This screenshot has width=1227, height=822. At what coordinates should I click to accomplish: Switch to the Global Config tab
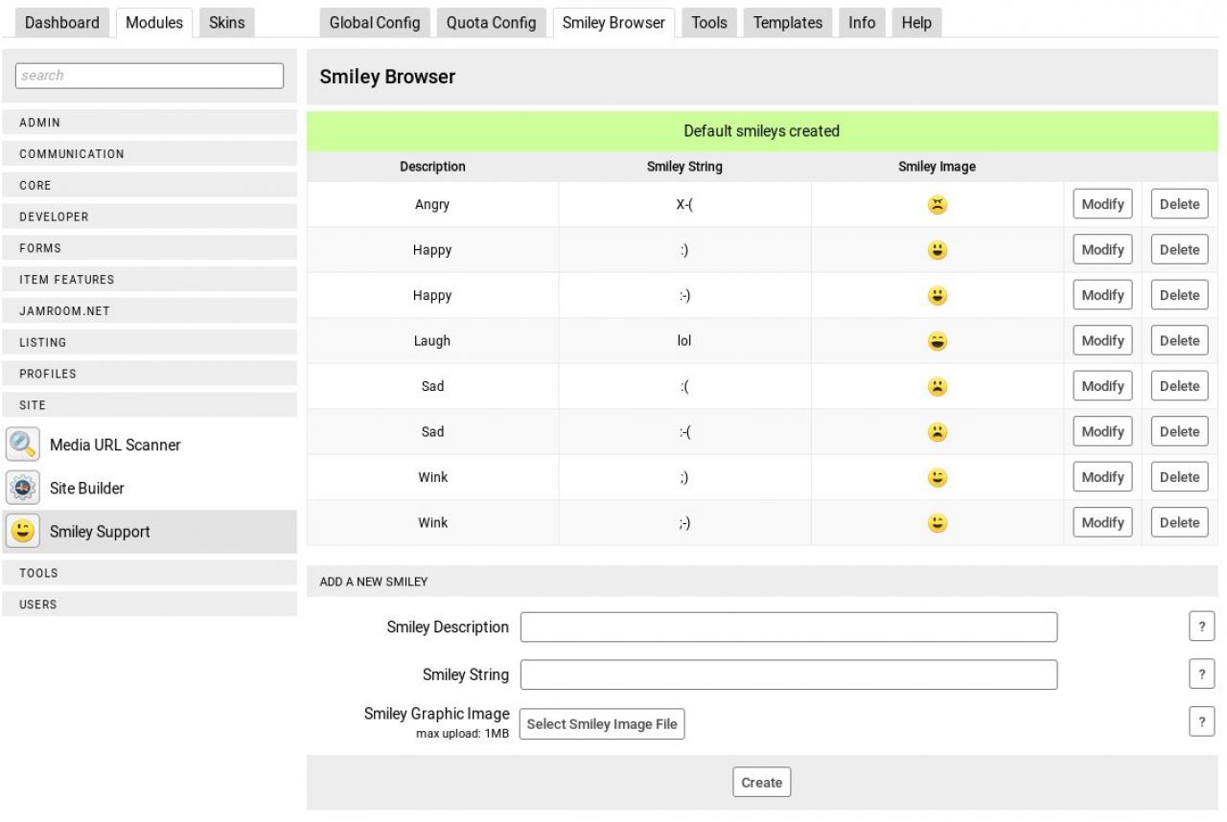374,23
